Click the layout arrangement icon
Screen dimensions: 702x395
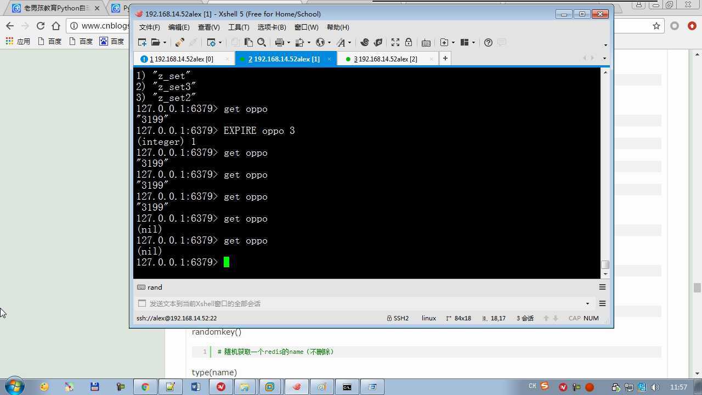[464, 42]
